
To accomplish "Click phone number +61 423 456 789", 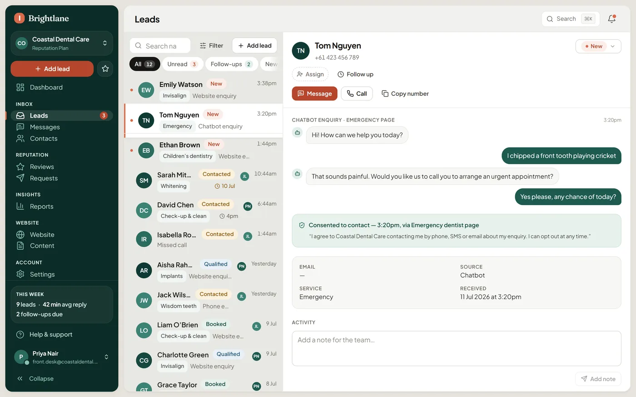I will point(337,58).
